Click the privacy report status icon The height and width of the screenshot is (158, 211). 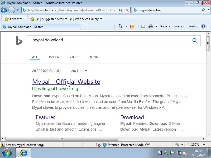[x=177, y=145]
